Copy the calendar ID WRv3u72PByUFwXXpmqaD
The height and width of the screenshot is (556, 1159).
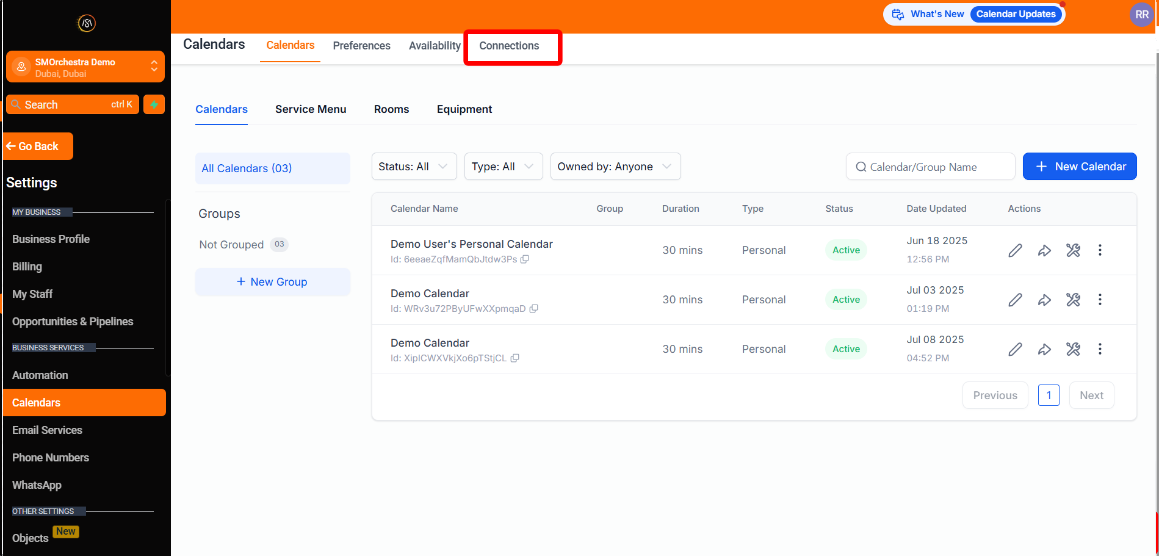click(x=533, y=309)
